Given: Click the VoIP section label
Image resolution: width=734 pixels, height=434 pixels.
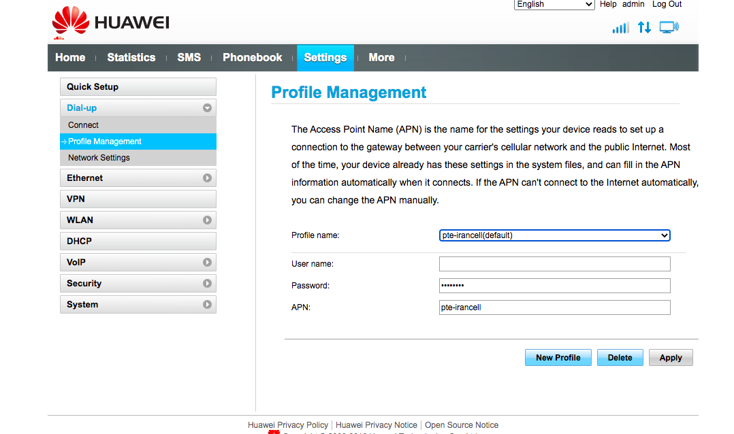Looking at the screenshot, I should point(76,263).
